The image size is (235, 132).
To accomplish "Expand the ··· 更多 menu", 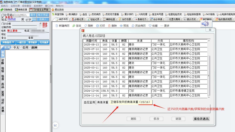I will (x=165, y=26).
